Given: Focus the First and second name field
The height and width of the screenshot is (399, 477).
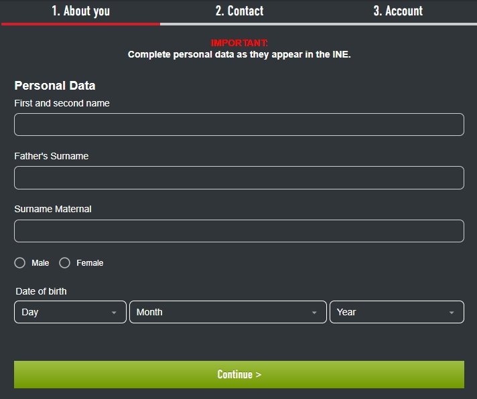Looking at the screenshot, I should [x=238, y=125].
